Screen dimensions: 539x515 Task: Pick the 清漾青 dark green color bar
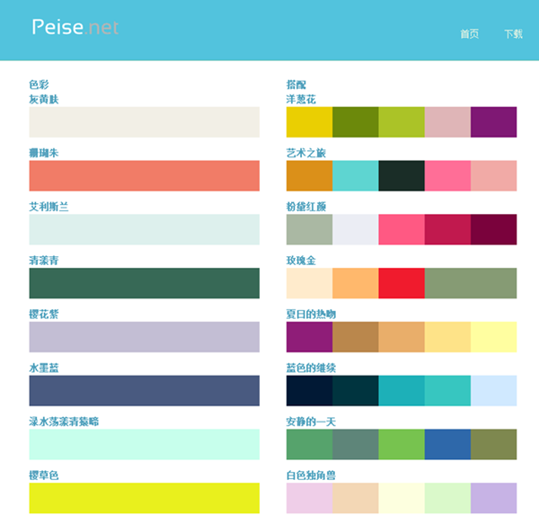click(x=144, y=283)
